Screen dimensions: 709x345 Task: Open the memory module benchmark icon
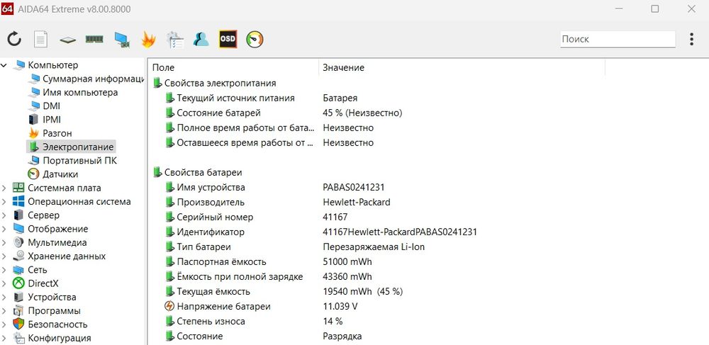(x=94, y=39)
